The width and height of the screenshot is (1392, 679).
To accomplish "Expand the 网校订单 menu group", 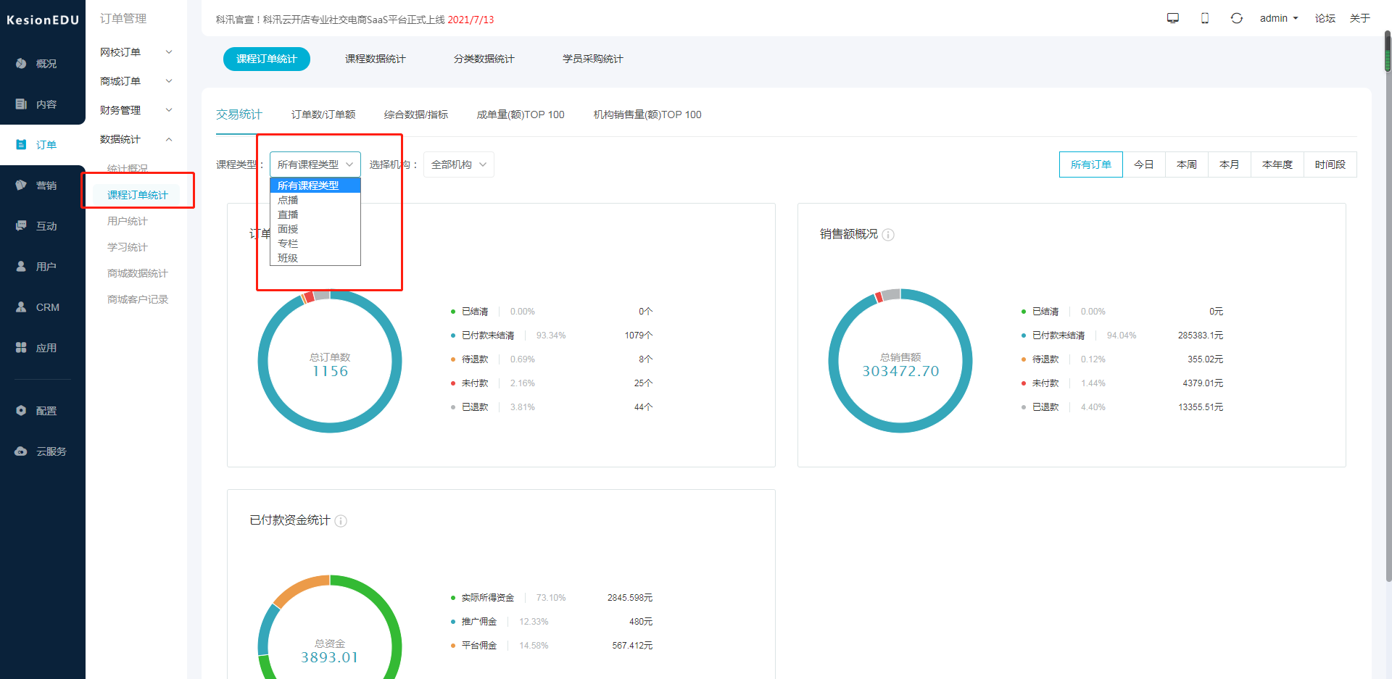I will [x=136, y=52].
